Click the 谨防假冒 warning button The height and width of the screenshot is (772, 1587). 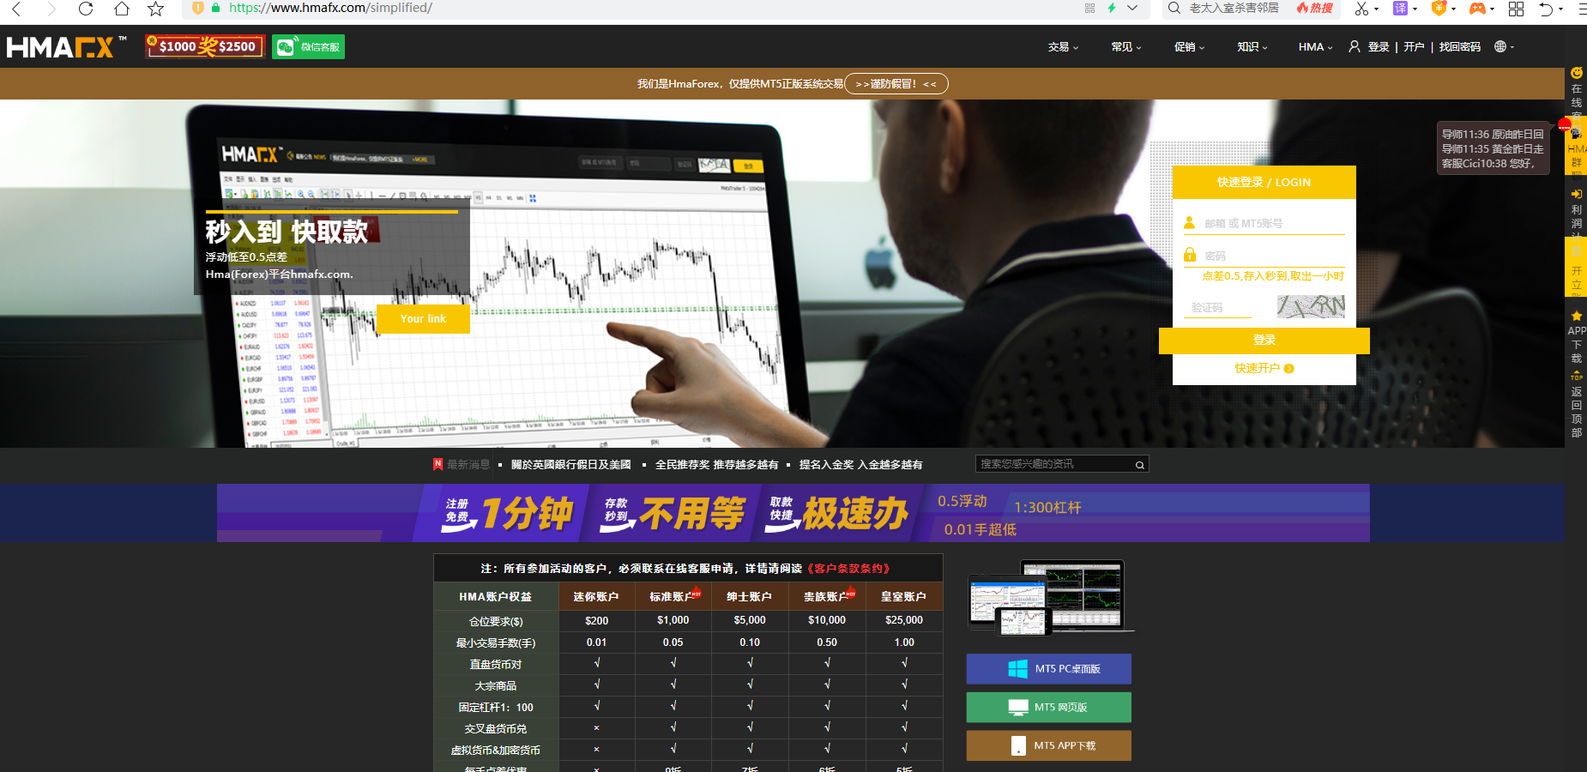[x=896, y=84]
